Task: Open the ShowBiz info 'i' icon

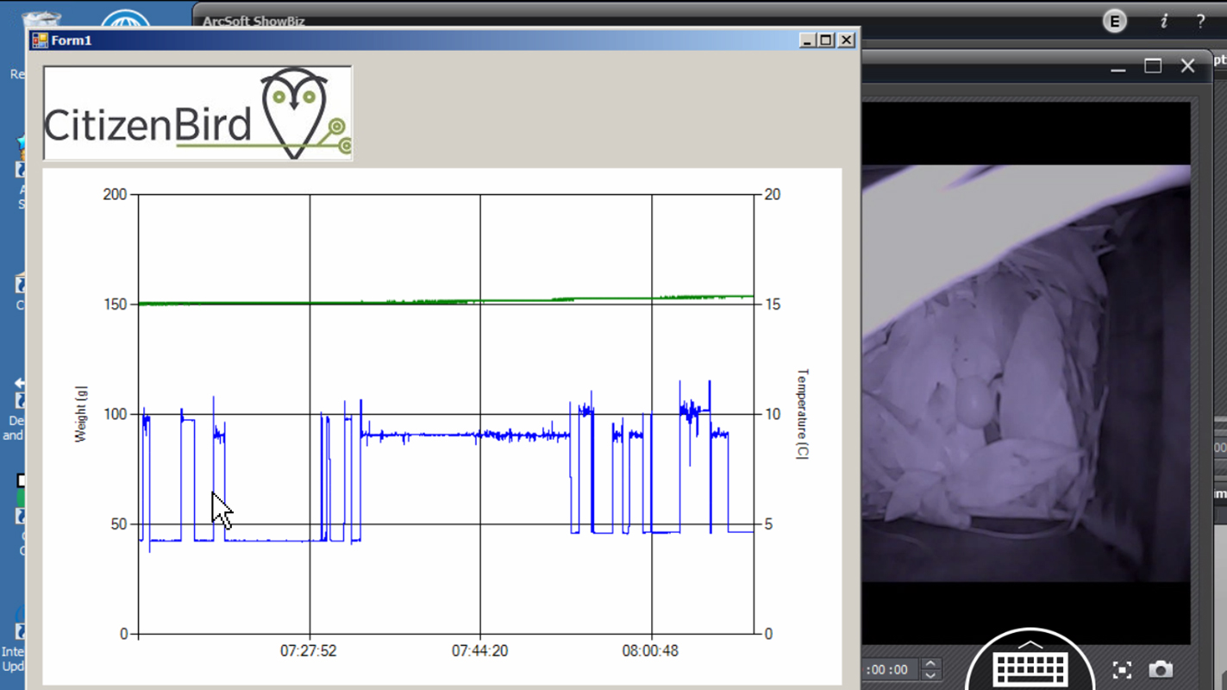Action: tap(1164, 22)
